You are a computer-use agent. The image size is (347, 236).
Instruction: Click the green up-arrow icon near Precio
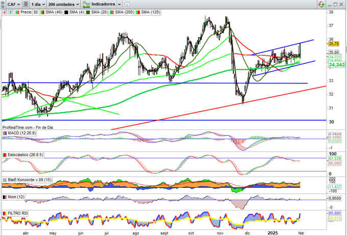(x=10, y=11)
